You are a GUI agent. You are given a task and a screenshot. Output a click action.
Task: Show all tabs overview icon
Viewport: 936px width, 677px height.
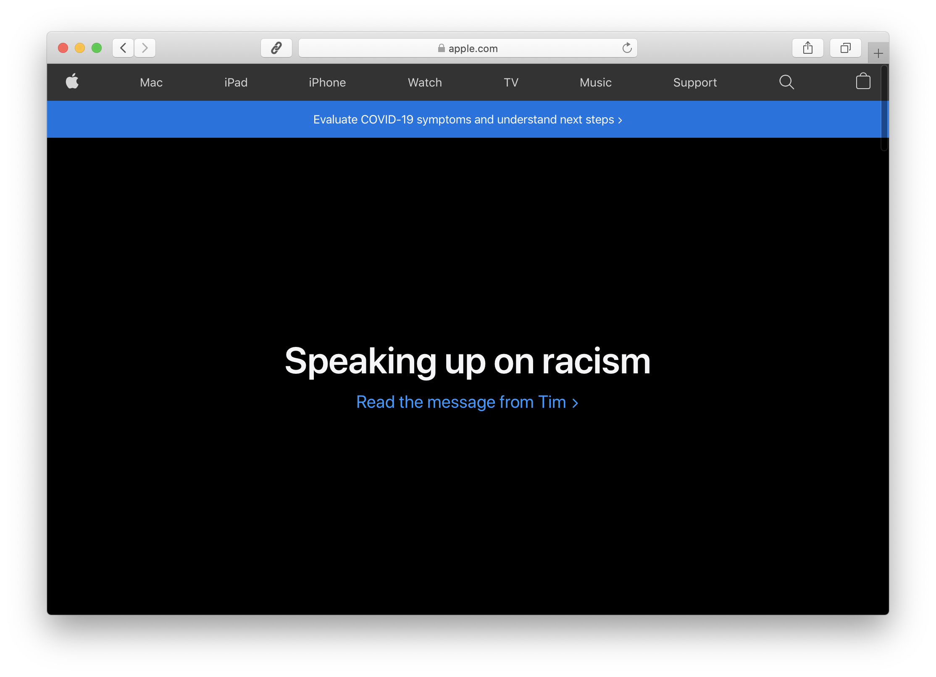[x=845, y=48]
